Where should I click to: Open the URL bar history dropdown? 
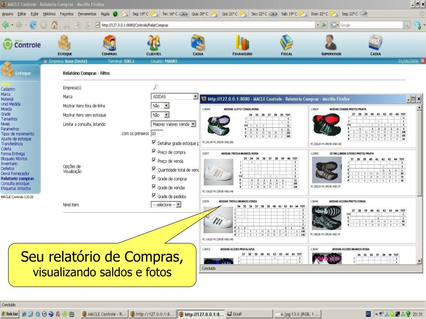tap(317, 25)
